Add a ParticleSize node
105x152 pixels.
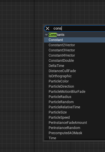coord(74,112)
